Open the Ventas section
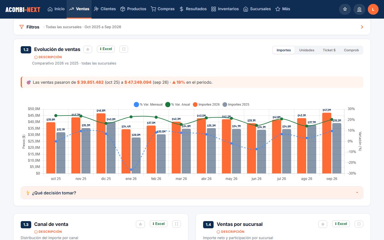Image resolution: width=384 pixels, height=240 pixels. coord(79,9)
